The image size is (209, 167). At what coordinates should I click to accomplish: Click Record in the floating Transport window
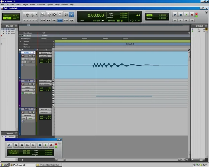tap(51, 145)
